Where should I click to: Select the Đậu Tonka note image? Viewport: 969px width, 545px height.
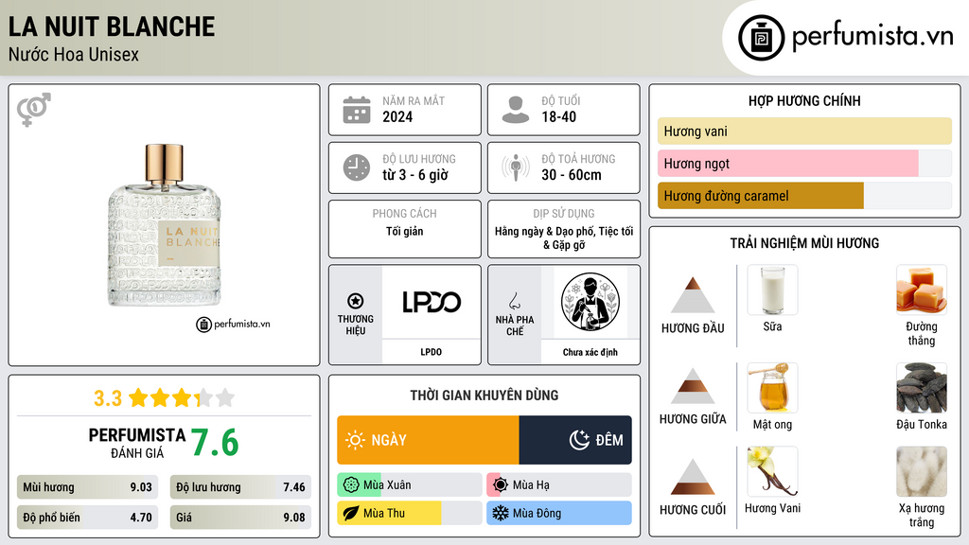[922, 387]
